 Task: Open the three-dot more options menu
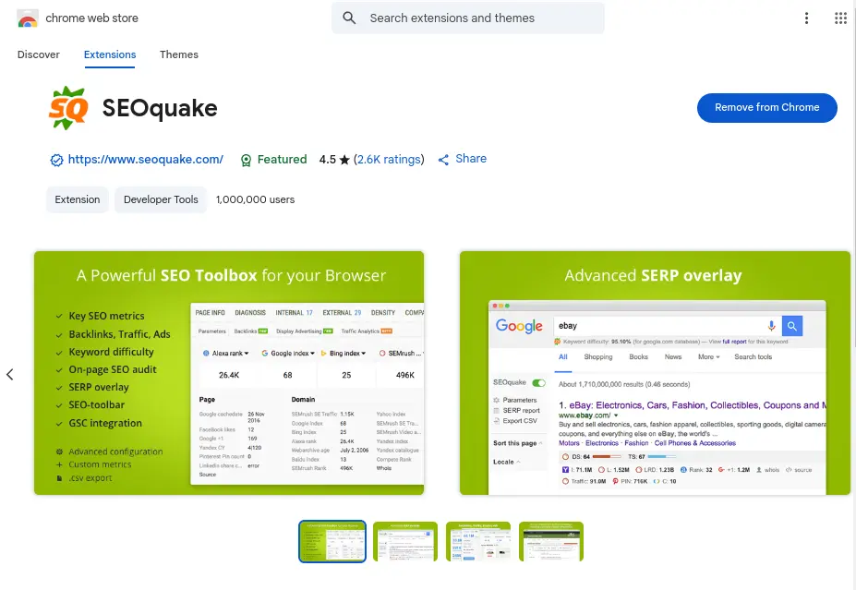pos(806,18)
